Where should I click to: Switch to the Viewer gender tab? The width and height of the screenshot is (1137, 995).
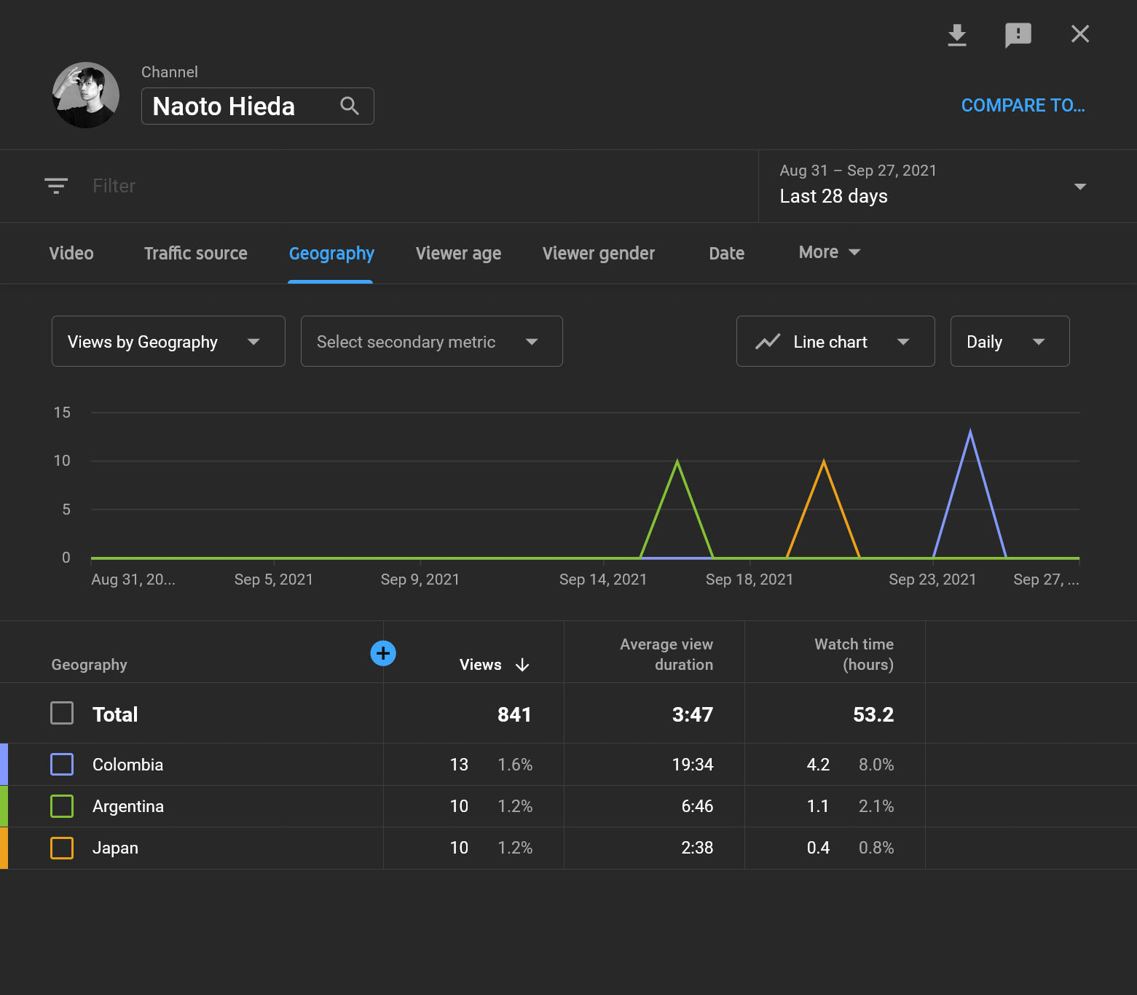point(599,254)
